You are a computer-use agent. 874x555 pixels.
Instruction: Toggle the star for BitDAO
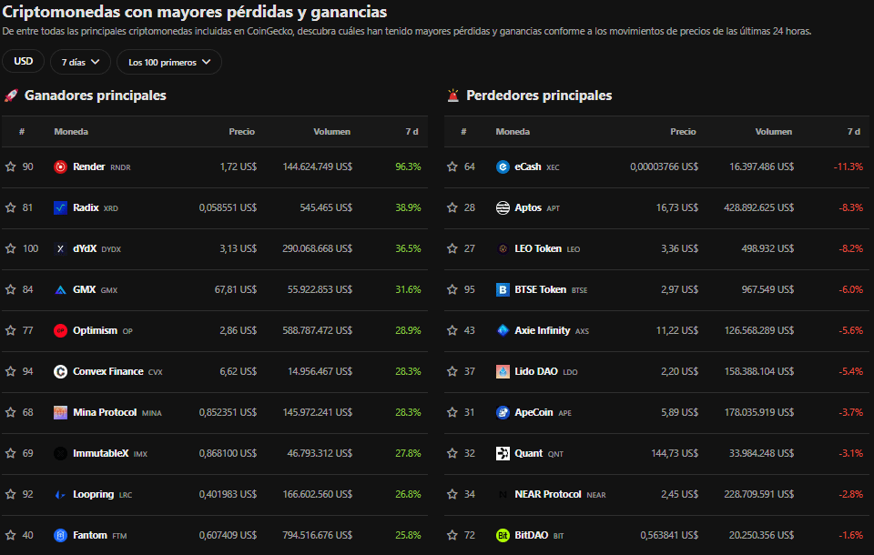(x=452, y=536)
